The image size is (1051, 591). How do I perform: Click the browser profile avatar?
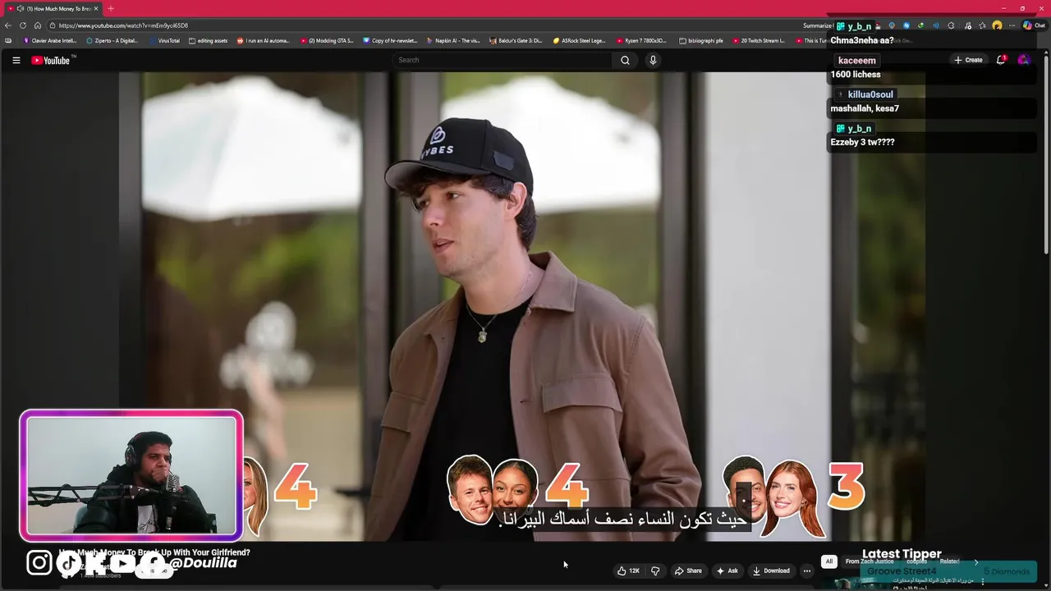coord(997,25)
